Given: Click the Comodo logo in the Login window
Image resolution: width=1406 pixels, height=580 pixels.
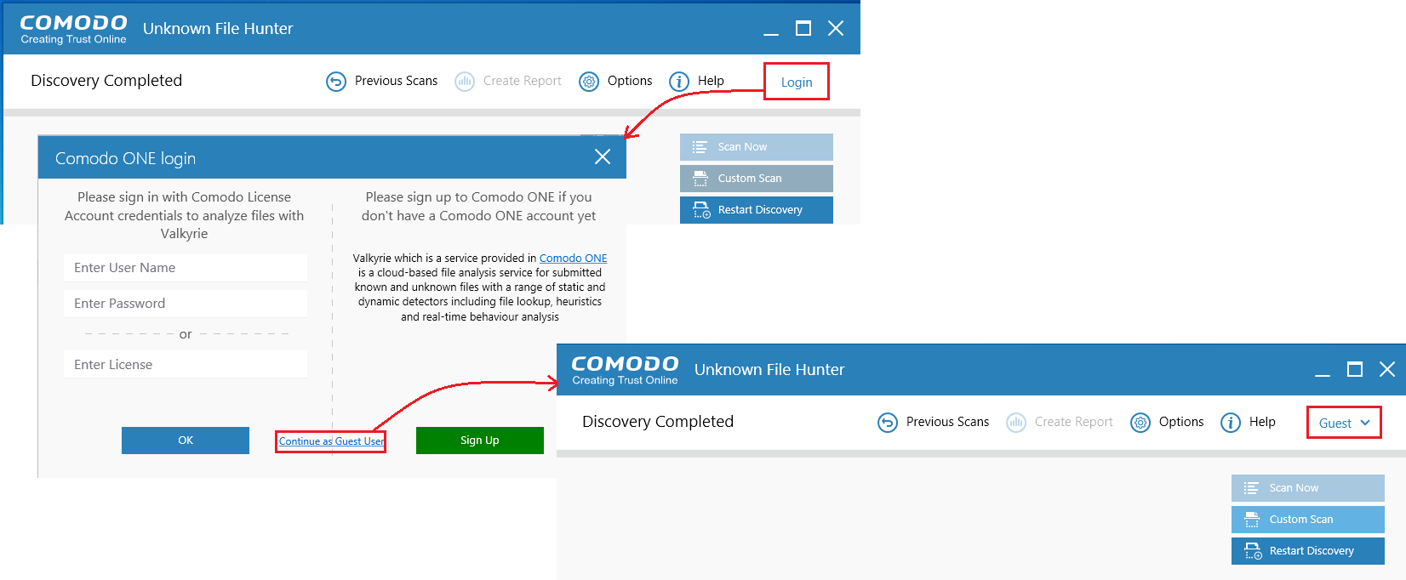Looking at the screenshot, I should click(74, 29).
